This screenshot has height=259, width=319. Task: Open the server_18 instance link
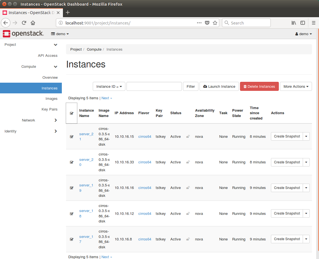point(86,213)
